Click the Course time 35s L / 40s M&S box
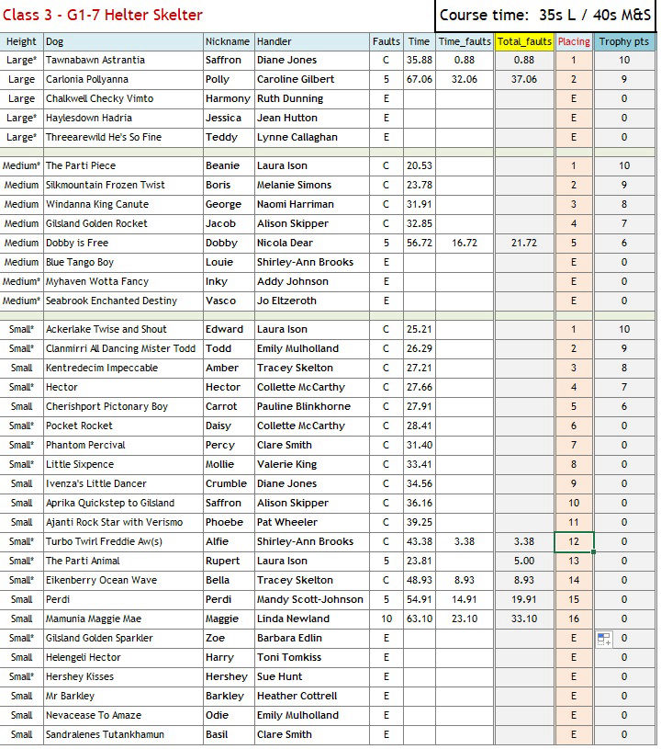The width and height of the screenshot is (661, 749). (x=545, y=16)
